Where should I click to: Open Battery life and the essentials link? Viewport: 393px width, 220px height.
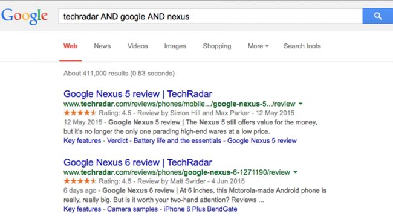pos(177,140)
